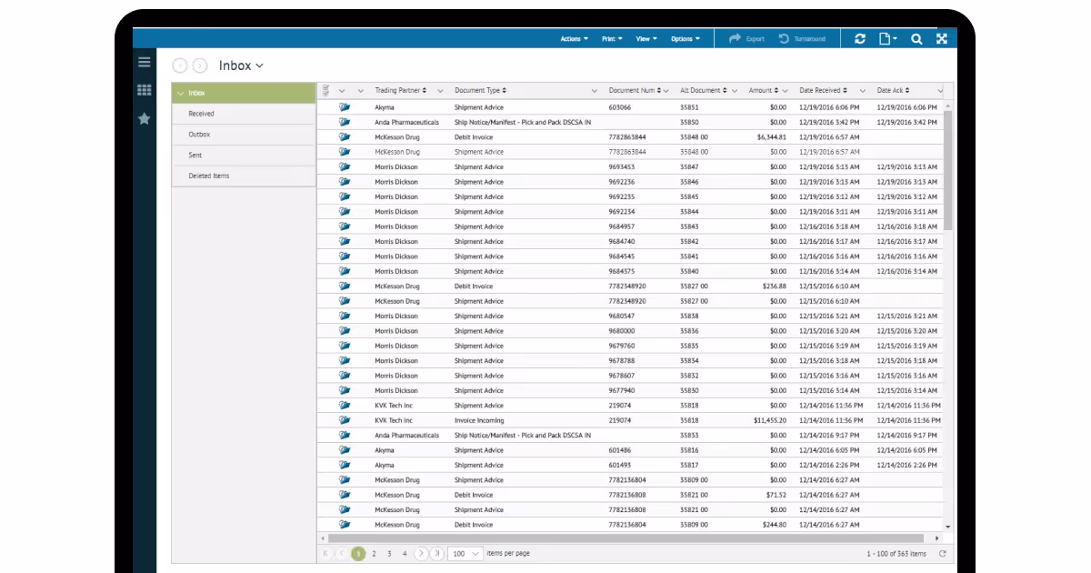
Task: Open the new document icon dropdown
Action: (x=889, y=38)
